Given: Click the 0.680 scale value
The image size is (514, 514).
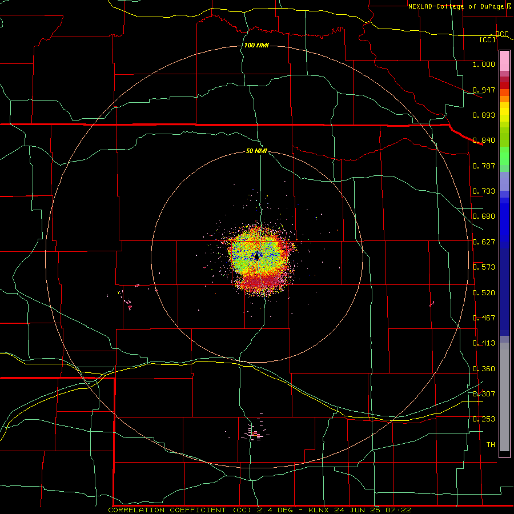Looking at the screenshot, I should [484, 216].
